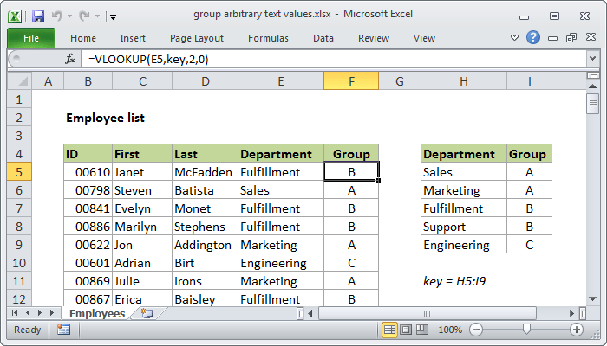Open the Page Layout tab
Screen dimensions: 607x346
tap(197, 38)
